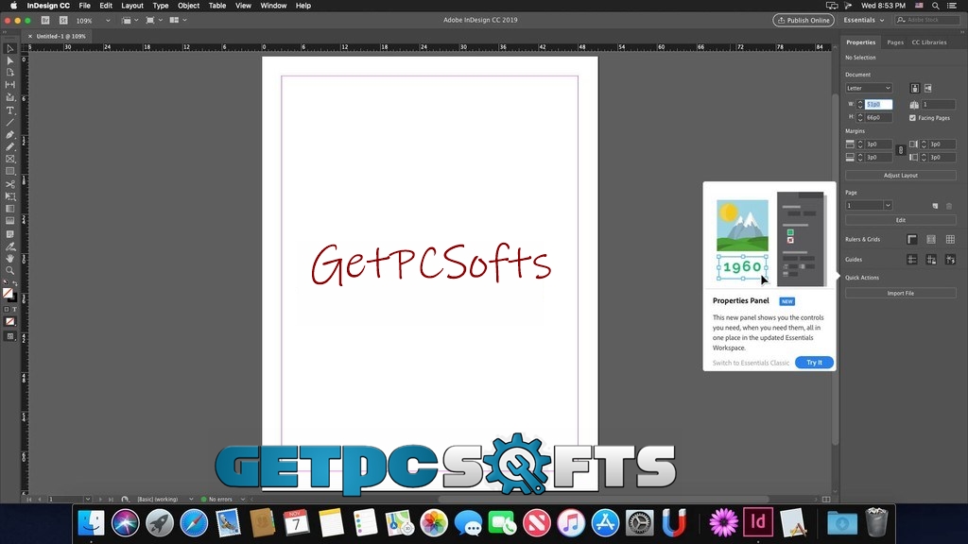The image size is (968, 544).
Task: Select the Type tool
Action: [x=9, y=110]
